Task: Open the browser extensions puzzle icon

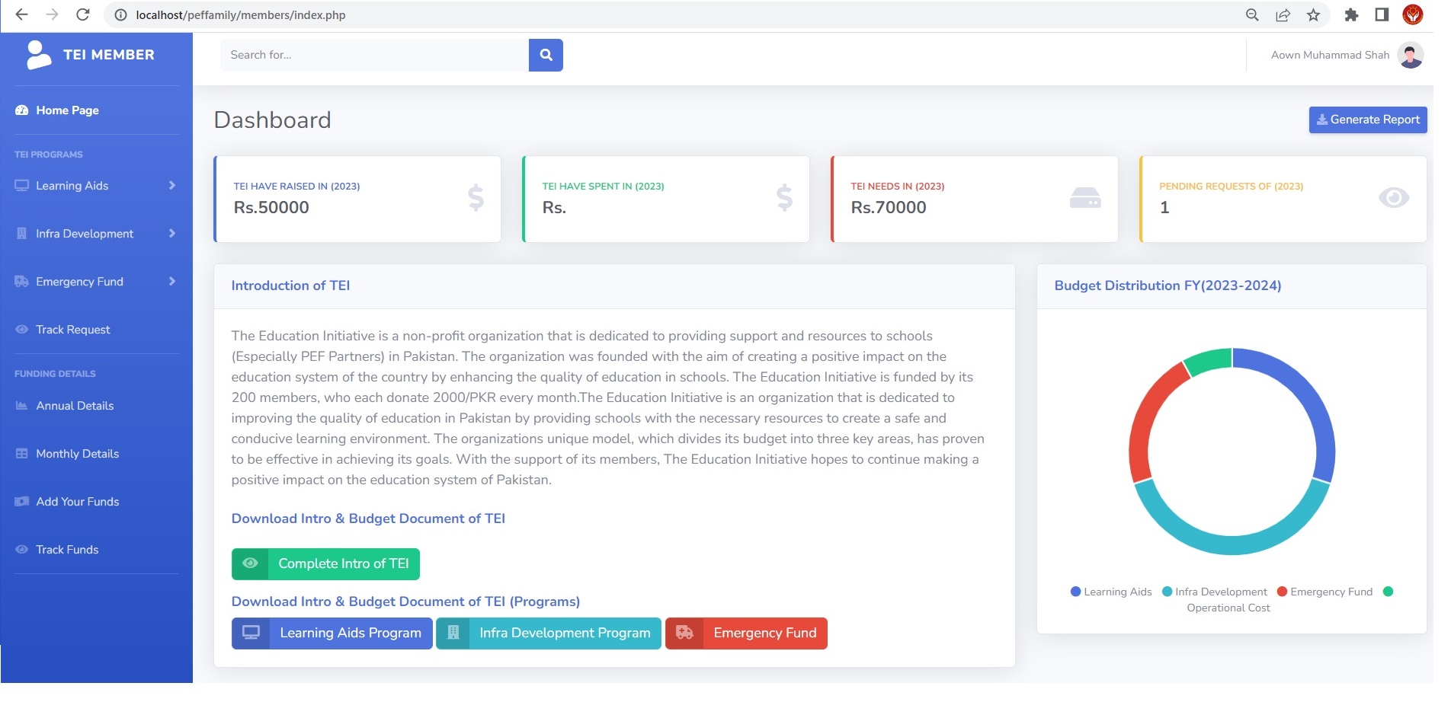Action: point(1351,14)
